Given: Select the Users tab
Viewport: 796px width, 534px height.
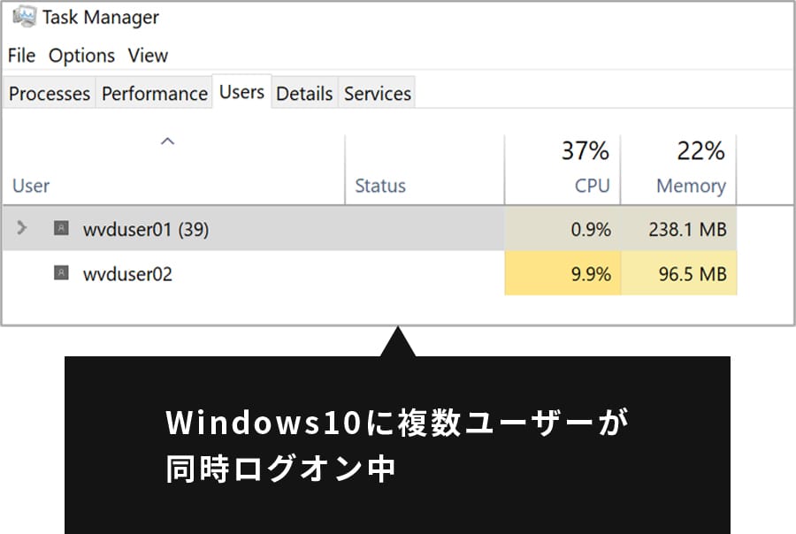Looking at the screenshot, I should (x=241, y=92).
